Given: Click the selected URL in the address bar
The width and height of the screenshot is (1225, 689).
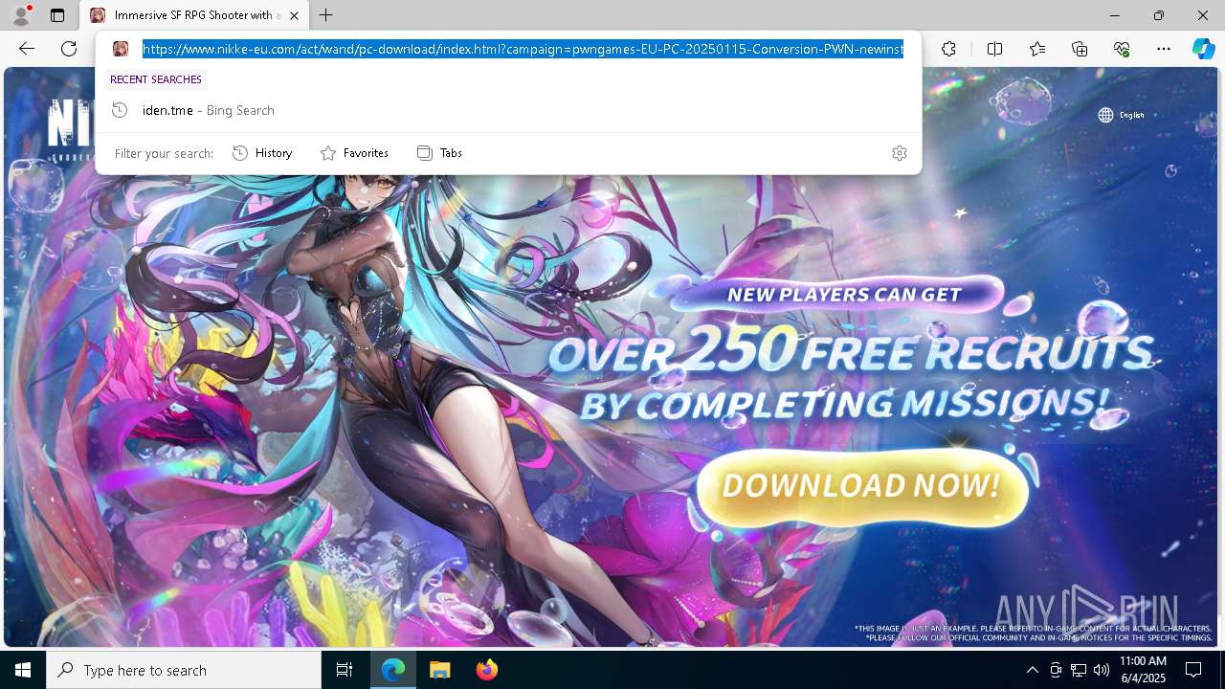Looking at the screenshot, I should tap(523, 49).
